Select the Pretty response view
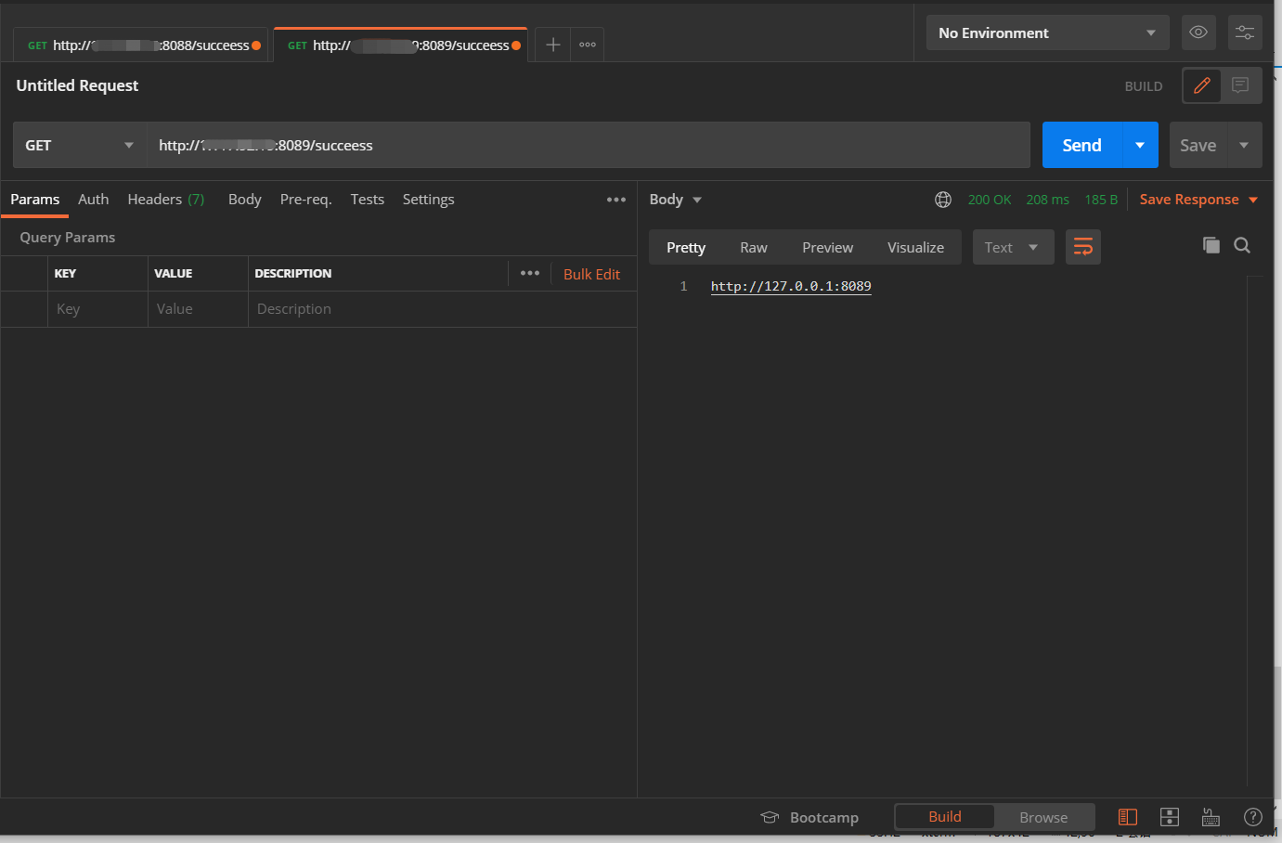 tap(686, 247)
